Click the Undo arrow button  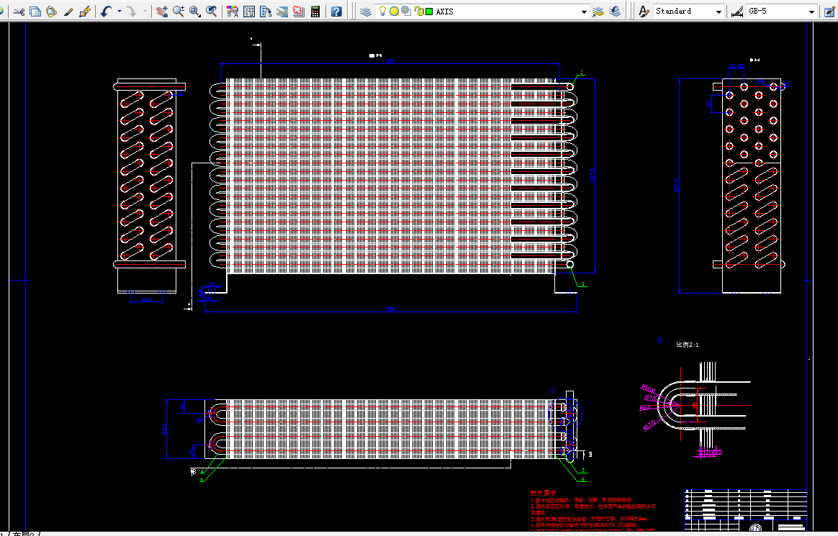pos(106,12)
